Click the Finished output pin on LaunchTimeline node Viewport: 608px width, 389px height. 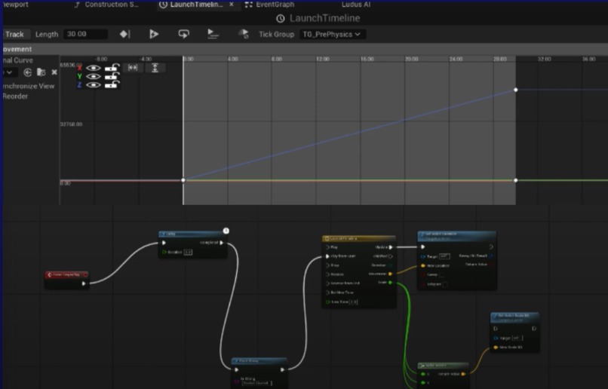[x=391, y=256]
